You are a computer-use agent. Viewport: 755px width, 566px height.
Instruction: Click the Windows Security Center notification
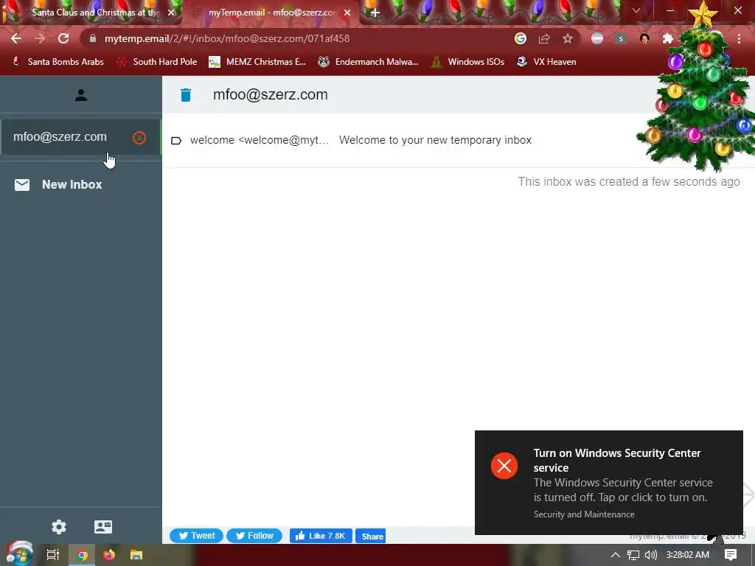(608, 482)
